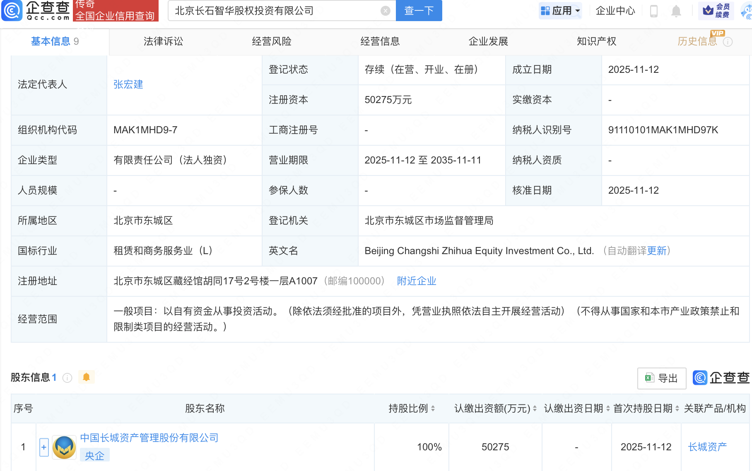Click the info icon beside 股东信息
Image resolution: width=752 pixels, height=471 pixels.
[x=67, y=377]
